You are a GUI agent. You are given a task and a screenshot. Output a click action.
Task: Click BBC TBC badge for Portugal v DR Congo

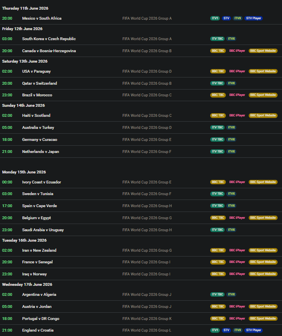point(218,318)
